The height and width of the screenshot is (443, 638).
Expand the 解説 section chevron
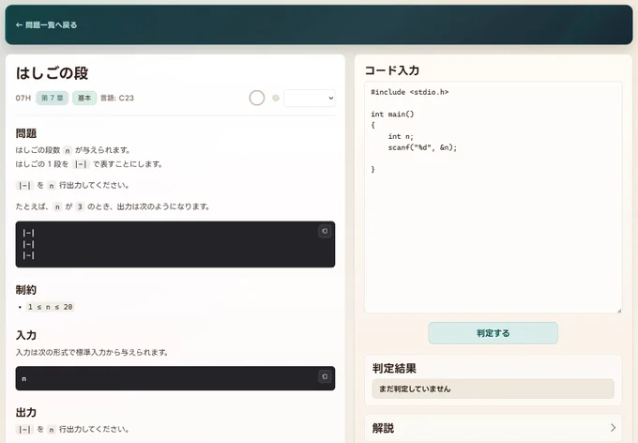[x=613, y=428]
